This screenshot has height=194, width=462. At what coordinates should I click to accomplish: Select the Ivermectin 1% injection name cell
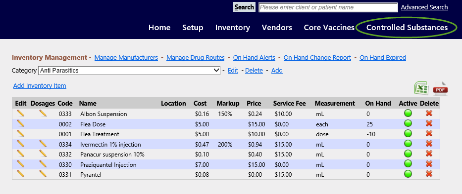tap(110, 145)
